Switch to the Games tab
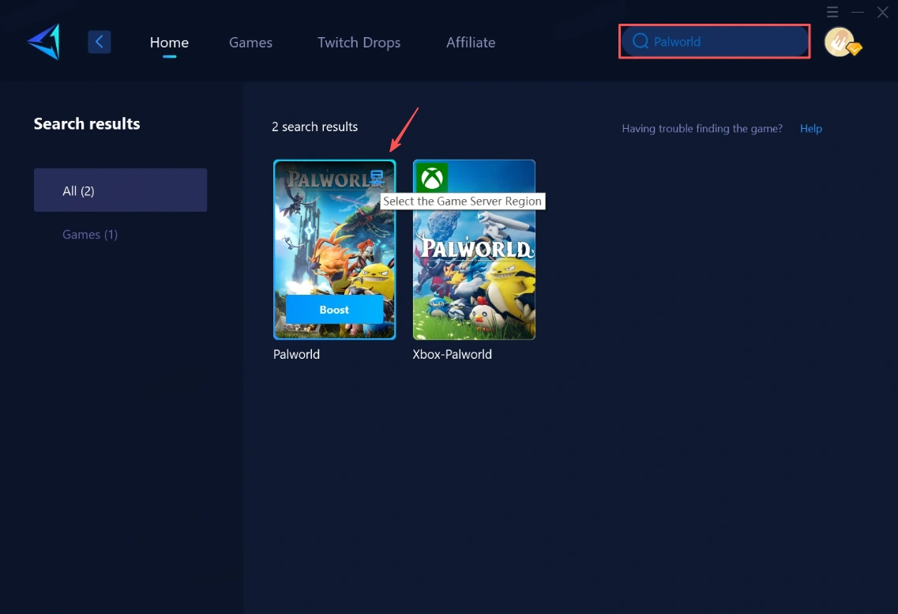This screenshot has width=898, height=614. click(x=250, y=43)
